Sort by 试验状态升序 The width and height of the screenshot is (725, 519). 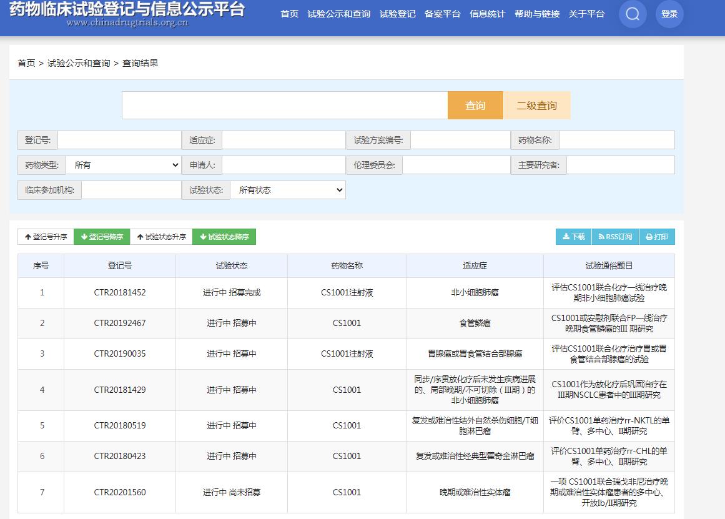(x=161, y=237)
